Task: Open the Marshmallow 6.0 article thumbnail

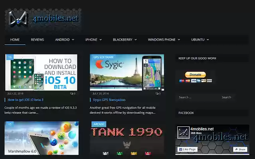Action: point(41,138)
